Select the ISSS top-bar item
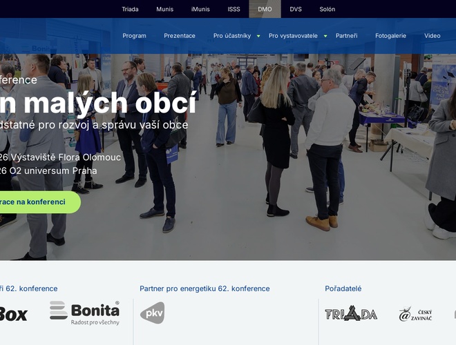 [234, 9]
